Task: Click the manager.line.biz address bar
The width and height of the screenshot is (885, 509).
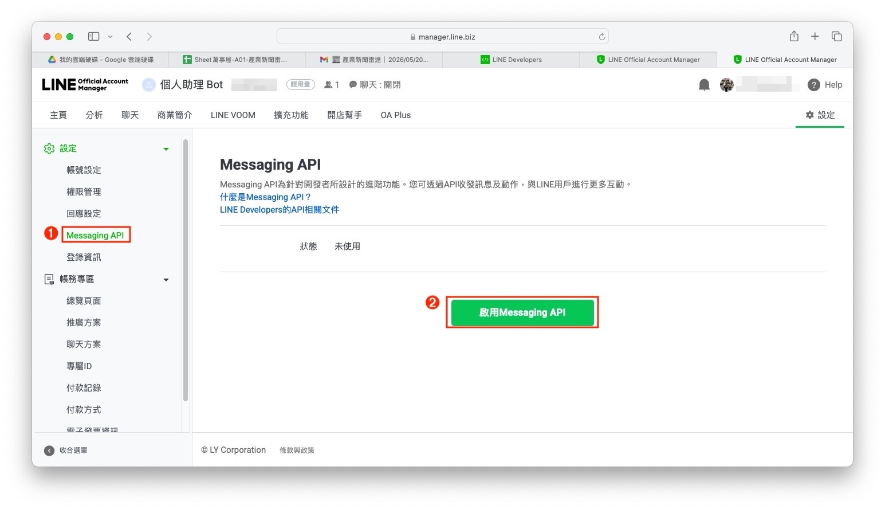Action: [x=442, y=37]
